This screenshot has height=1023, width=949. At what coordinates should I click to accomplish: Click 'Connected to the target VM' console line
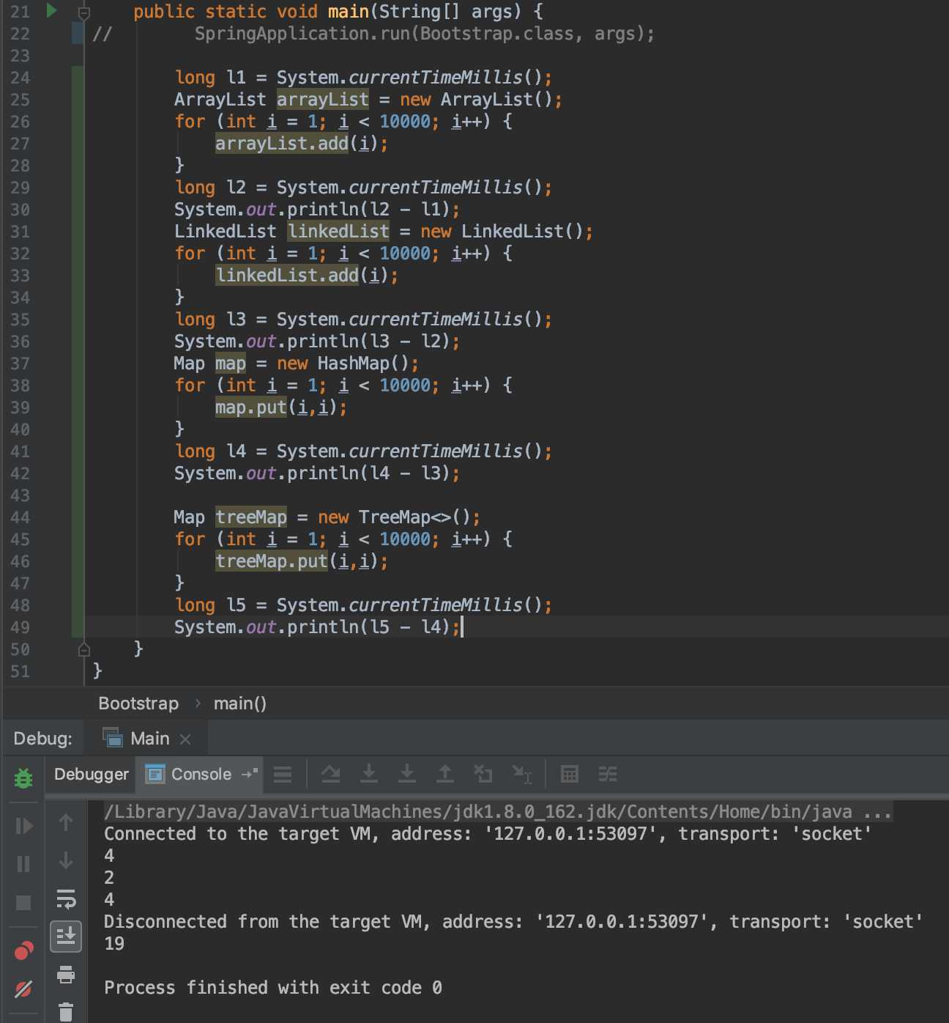click(x=488, y=834)
